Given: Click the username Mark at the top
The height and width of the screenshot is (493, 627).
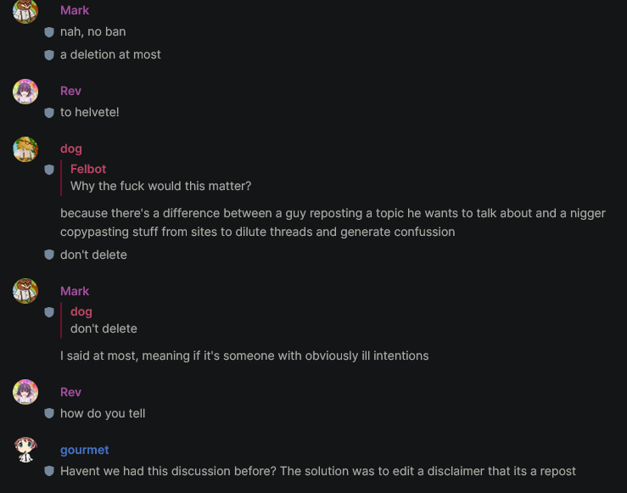Looking at the screenshot, I should click(75, 10).
